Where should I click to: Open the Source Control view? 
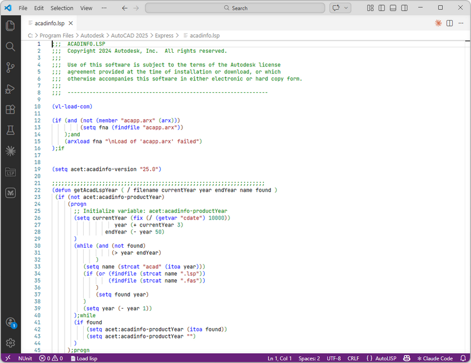point(10,68)
